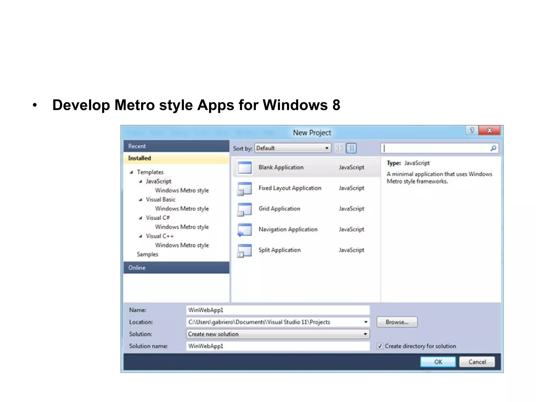Select the Navigation Application template icon
This screenshot has height=402, width=536.
244,230
